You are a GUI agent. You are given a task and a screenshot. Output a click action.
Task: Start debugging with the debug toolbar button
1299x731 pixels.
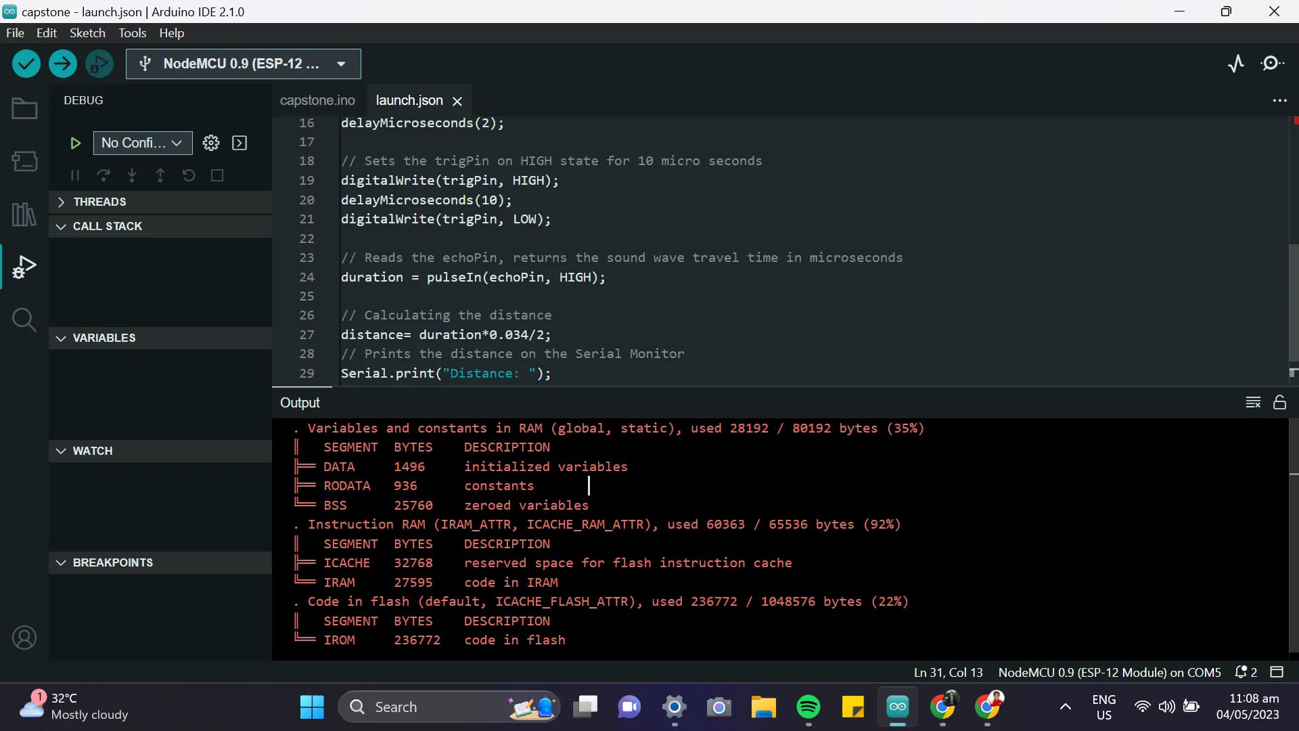pos(99,64)
